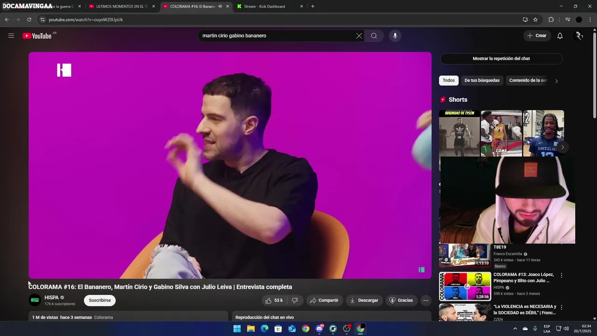This screenshot has width=597, height=336.
Task: Open more actions (three dots) under video
Action: 426,301
